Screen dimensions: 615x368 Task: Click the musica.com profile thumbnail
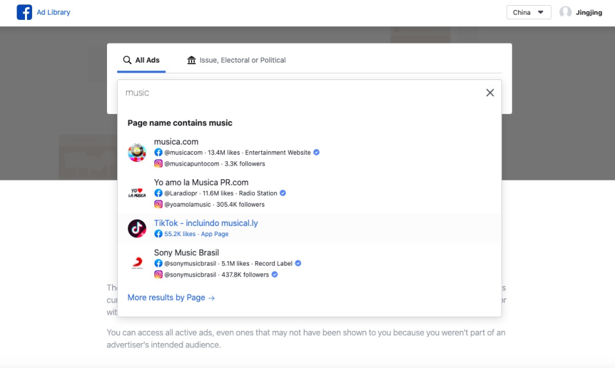(137, 152)
